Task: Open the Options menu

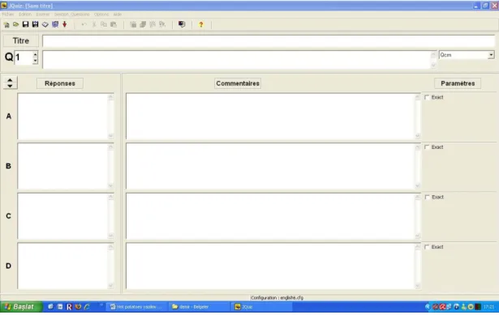Action: (x=101, y=15)
